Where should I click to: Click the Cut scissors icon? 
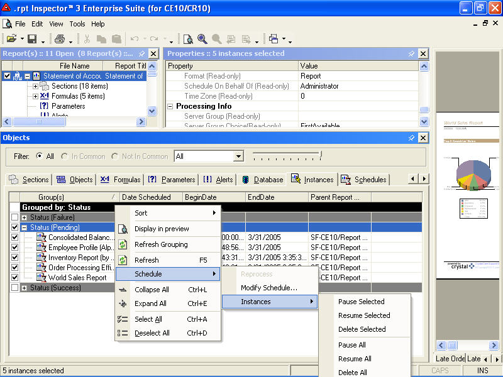(87, 39)
